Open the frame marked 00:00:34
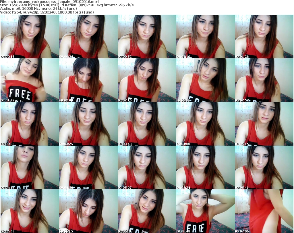 [x=88, y=36]
